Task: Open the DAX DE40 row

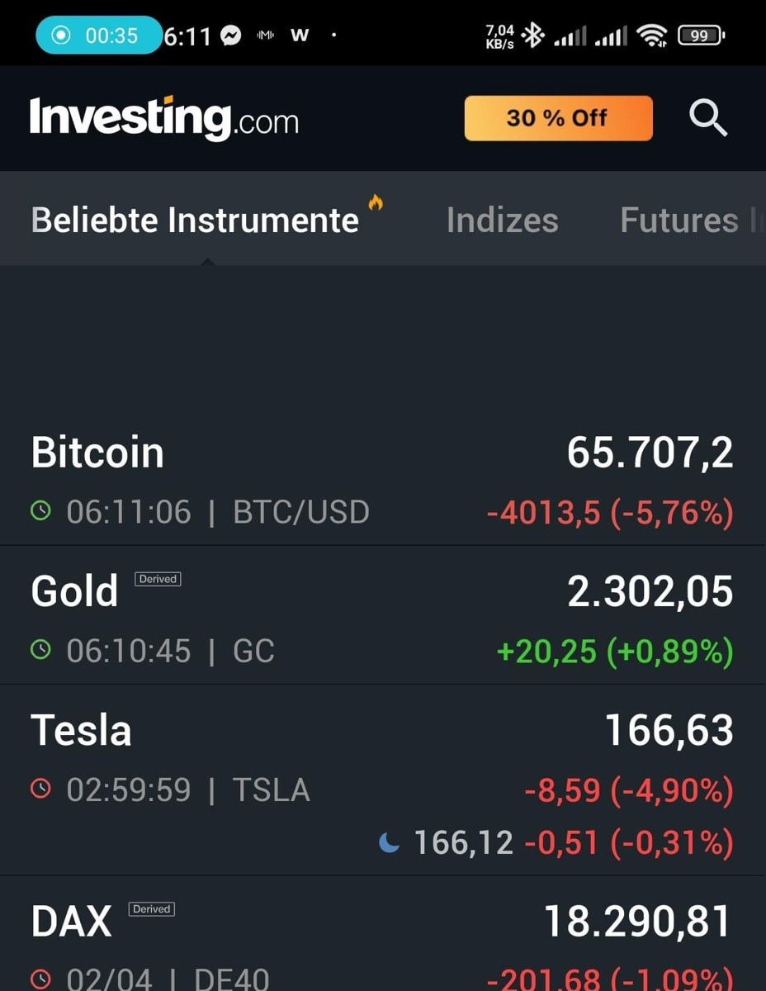Action: coord(383,934)
